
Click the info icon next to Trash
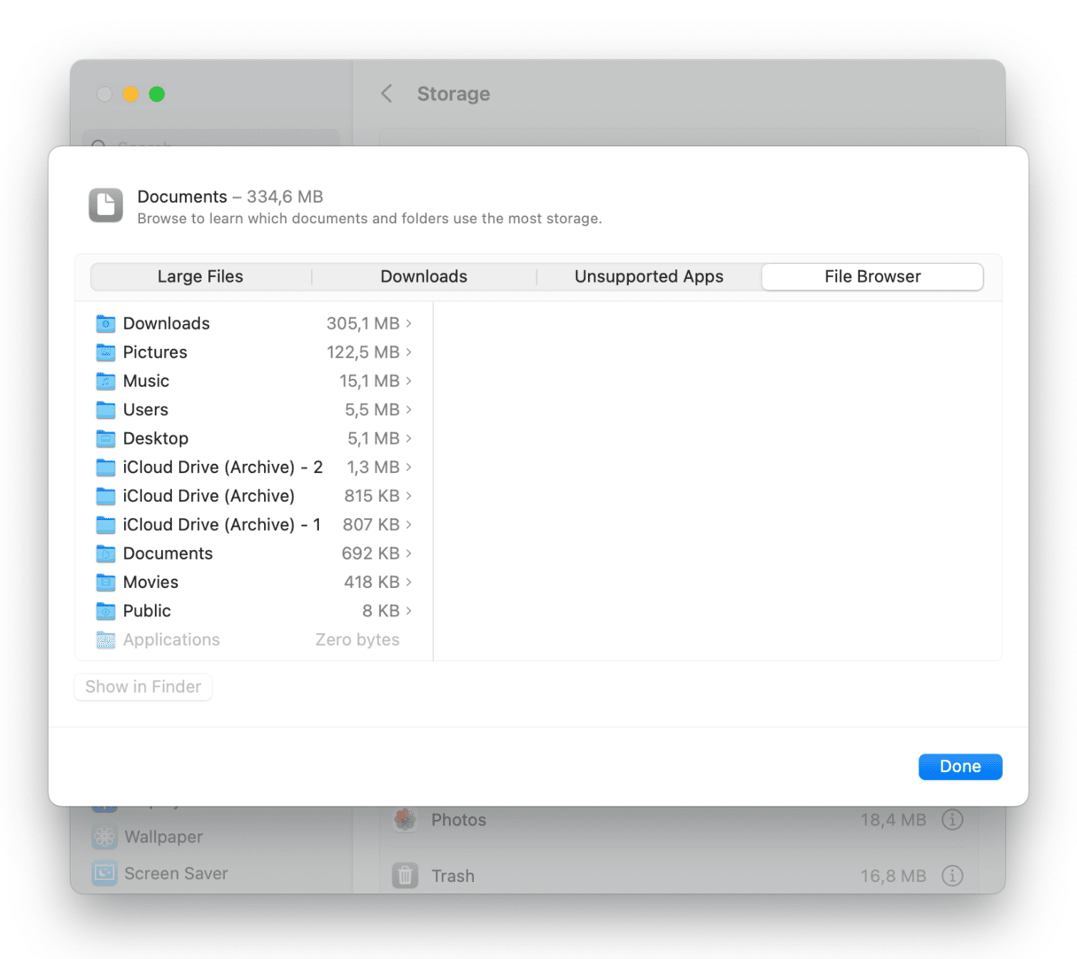pos(952,876)
